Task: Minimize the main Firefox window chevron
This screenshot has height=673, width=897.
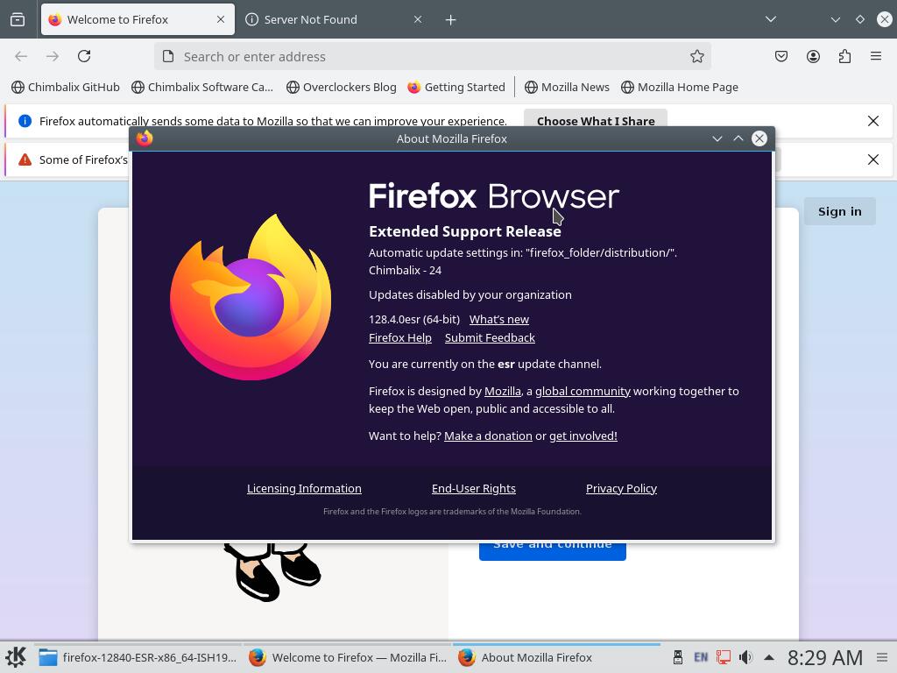Action: tap(835, 19)
